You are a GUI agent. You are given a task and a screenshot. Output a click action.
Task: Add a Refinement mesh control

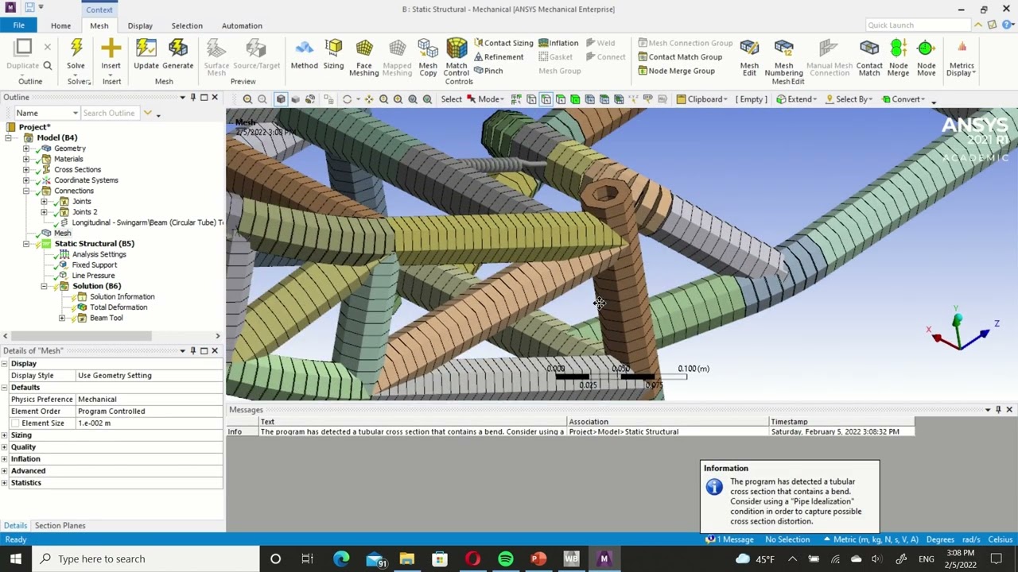click(499, 57)
